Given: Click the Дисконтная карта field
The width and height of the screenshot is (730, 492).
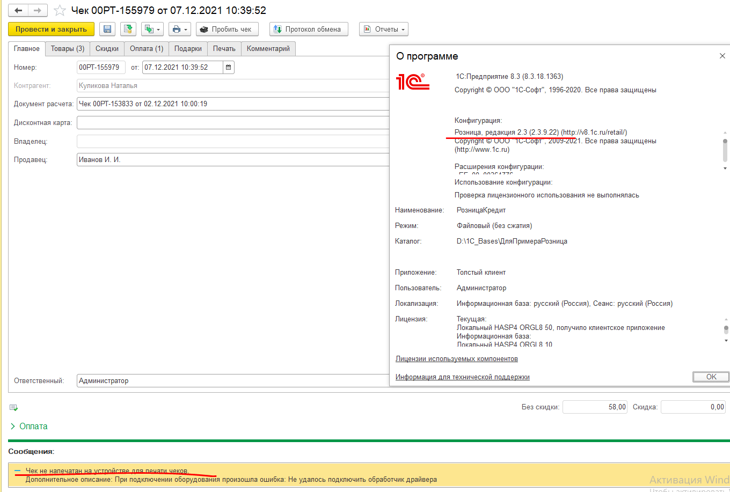Looking at the screenshot, I should tap(233, 122).
